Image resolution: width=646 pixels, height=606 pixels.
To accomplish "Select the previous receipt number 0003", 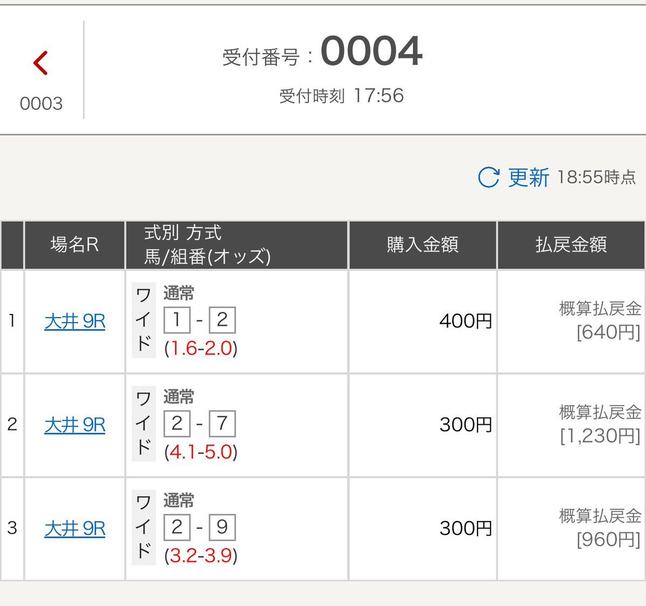I will [41, 103].
